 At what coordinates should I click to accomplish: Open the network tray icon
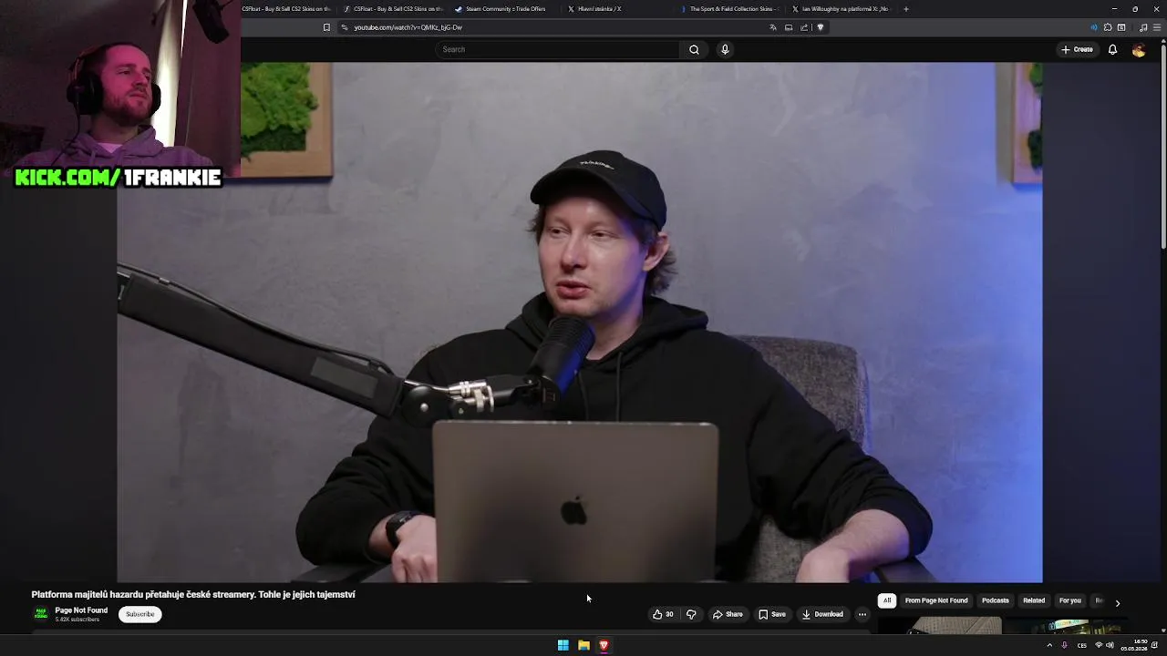coord(1099,645)
